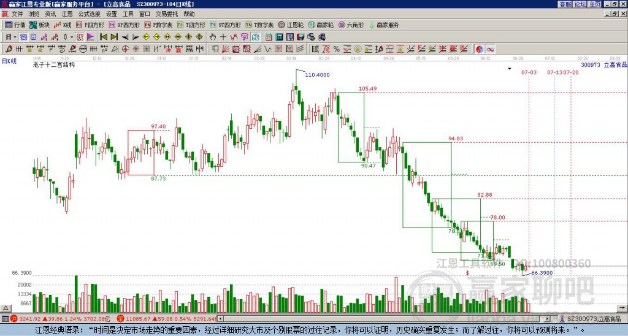
Task: Click the up-triangle button at chart bottom-left
Action: point(6,308)
